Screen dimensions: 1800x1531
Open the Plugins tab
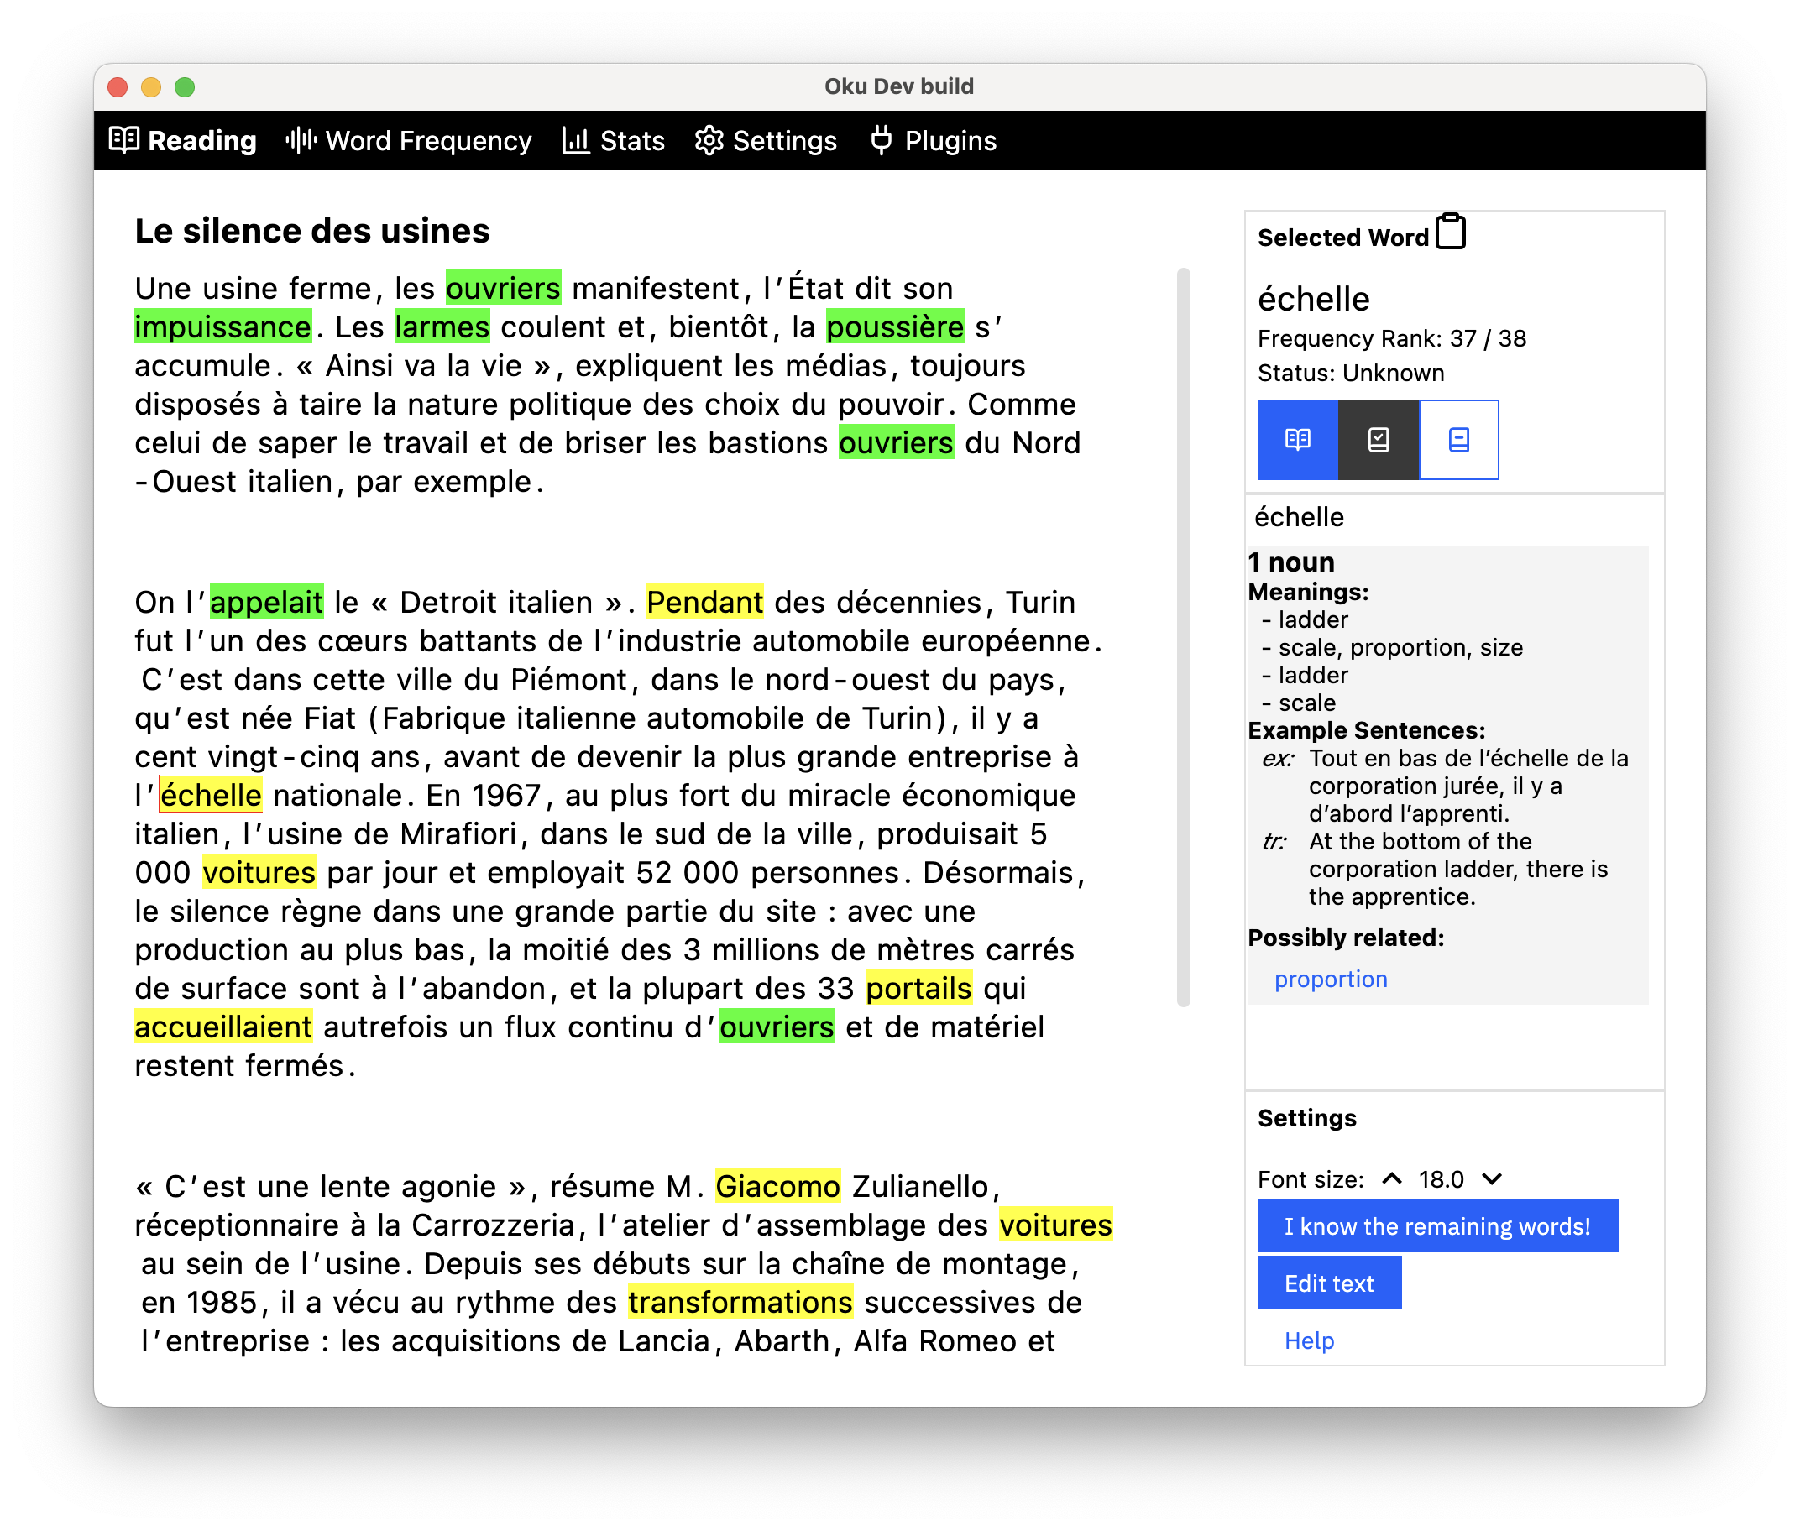coord(933,139)
